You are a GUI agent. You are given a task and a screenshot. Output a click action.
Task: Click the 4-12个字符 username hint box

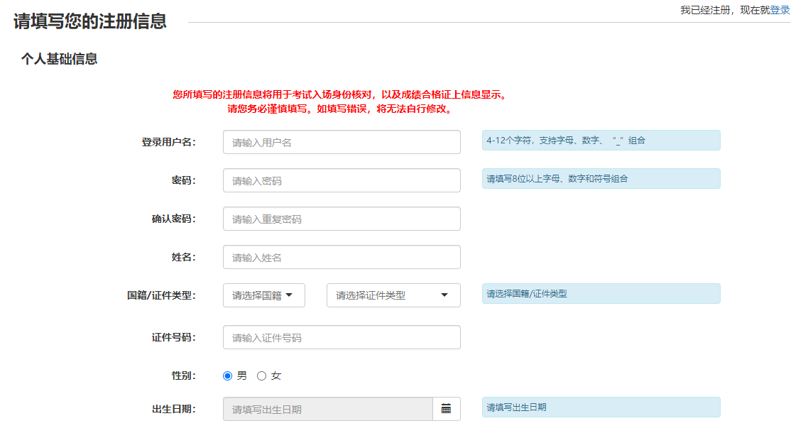pos(601,141)
